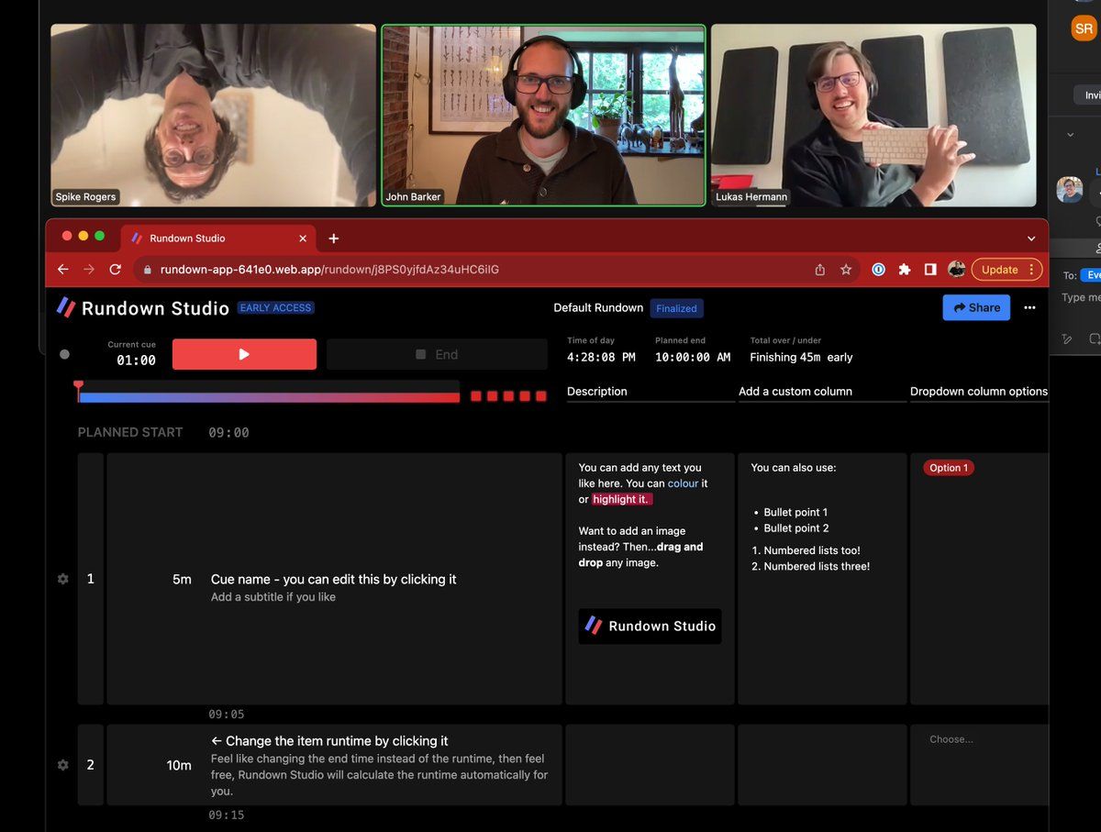
Task: Open the chat recipient selector beside To:
Action: (x=1091, y=275)
